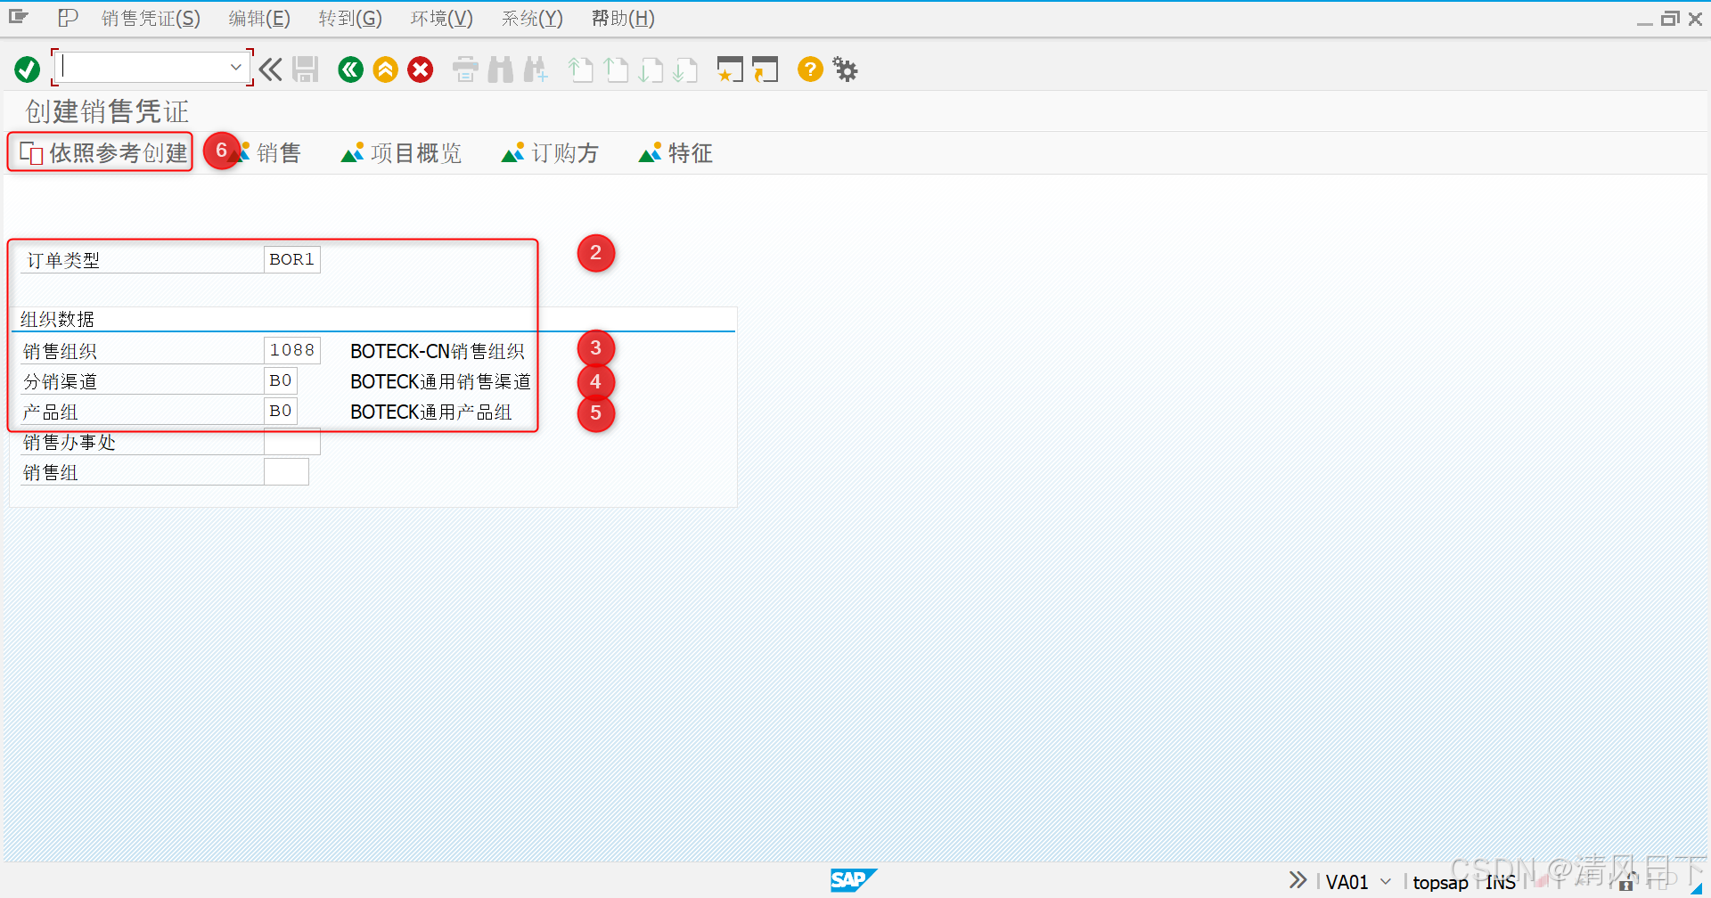This screenshot has width=1711, height=898.
Task: Click the 订单类型 label
Action: (63, 260)
